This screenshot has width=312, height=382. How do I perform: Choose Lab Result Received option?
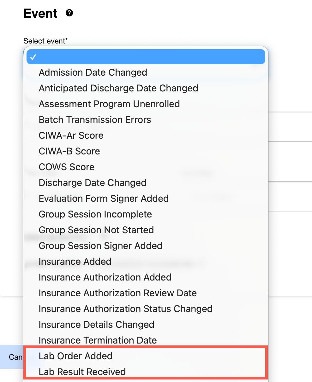82,372
